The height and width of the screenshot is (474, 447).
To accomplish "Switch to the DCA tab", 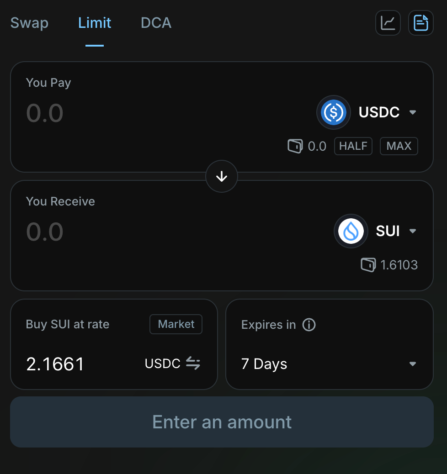I will (x=156, y=23).
